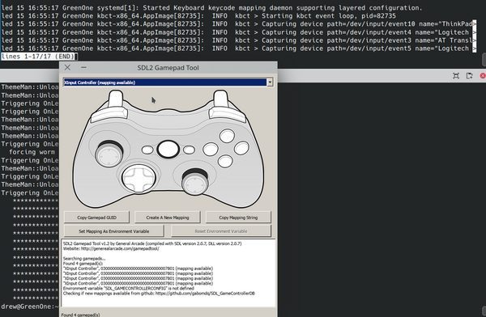Screen dimensions: 486x317
Task: Click the center Guide button on the controller
Action: click(168, 149)
